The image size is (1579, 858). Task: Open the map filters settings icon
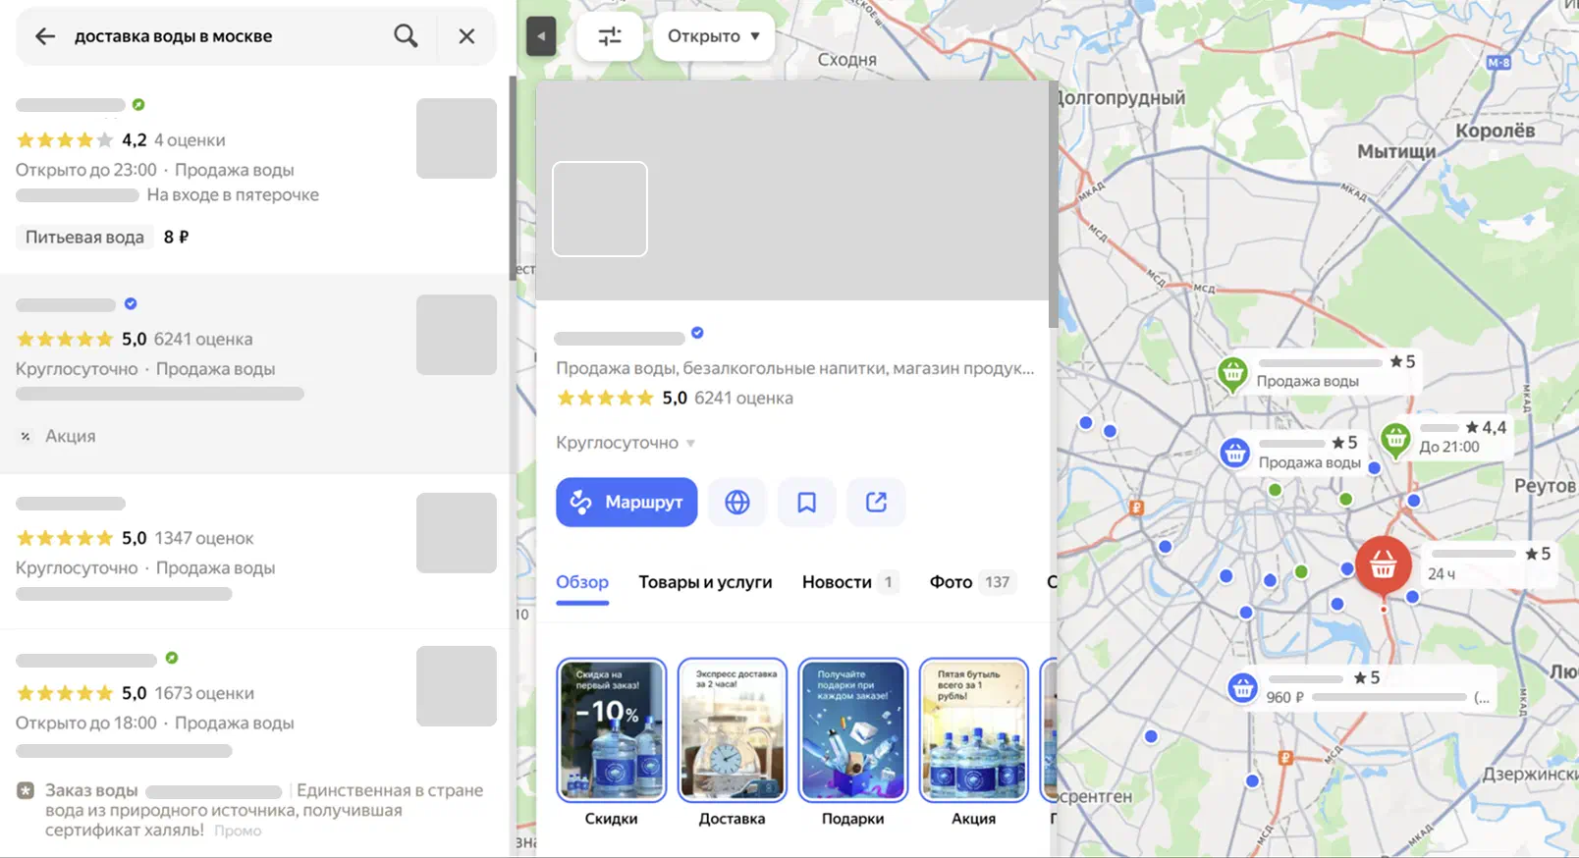tap(610, 36)
